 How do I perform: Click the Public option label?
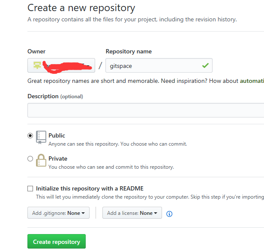click(x=57, y=135)
